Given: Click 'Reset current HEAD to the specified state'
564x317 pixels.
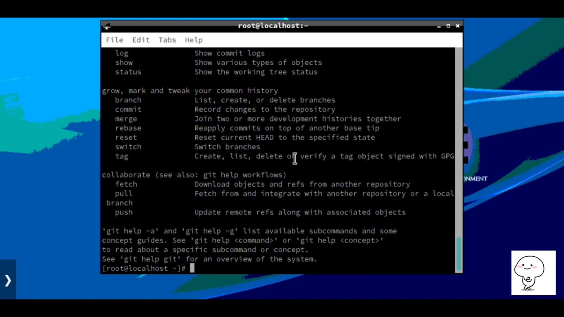Looking at the screenshot, I should click(285, 137).
